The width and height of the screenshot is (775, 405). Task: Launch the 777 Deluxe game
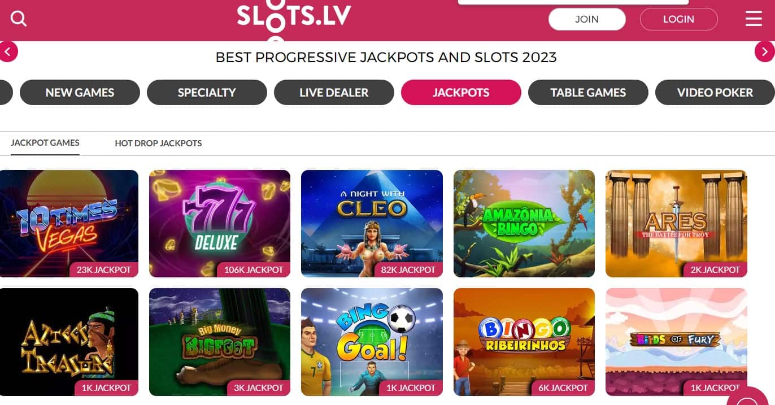coord(220,224)
